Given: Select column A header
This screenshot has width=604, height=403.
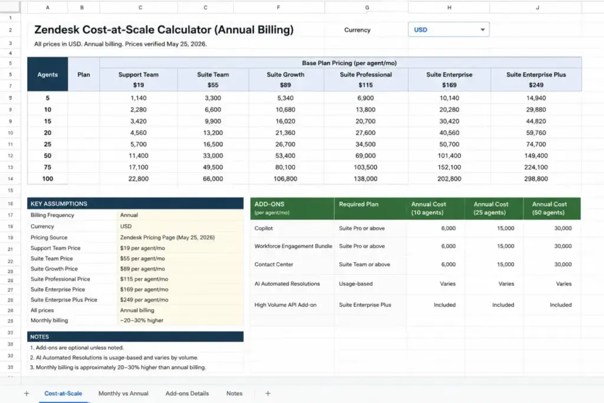Looking at the screenshot, I should point(48,7).
